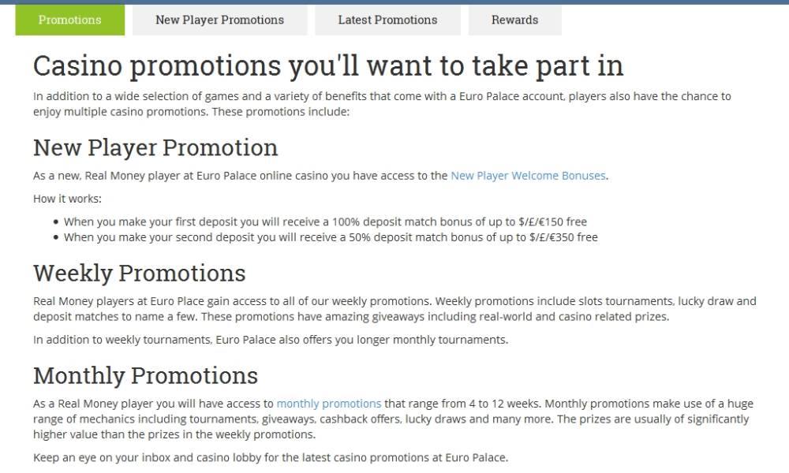
Task: Click the blue header bar at page top
Action: (x=394, y=2)
